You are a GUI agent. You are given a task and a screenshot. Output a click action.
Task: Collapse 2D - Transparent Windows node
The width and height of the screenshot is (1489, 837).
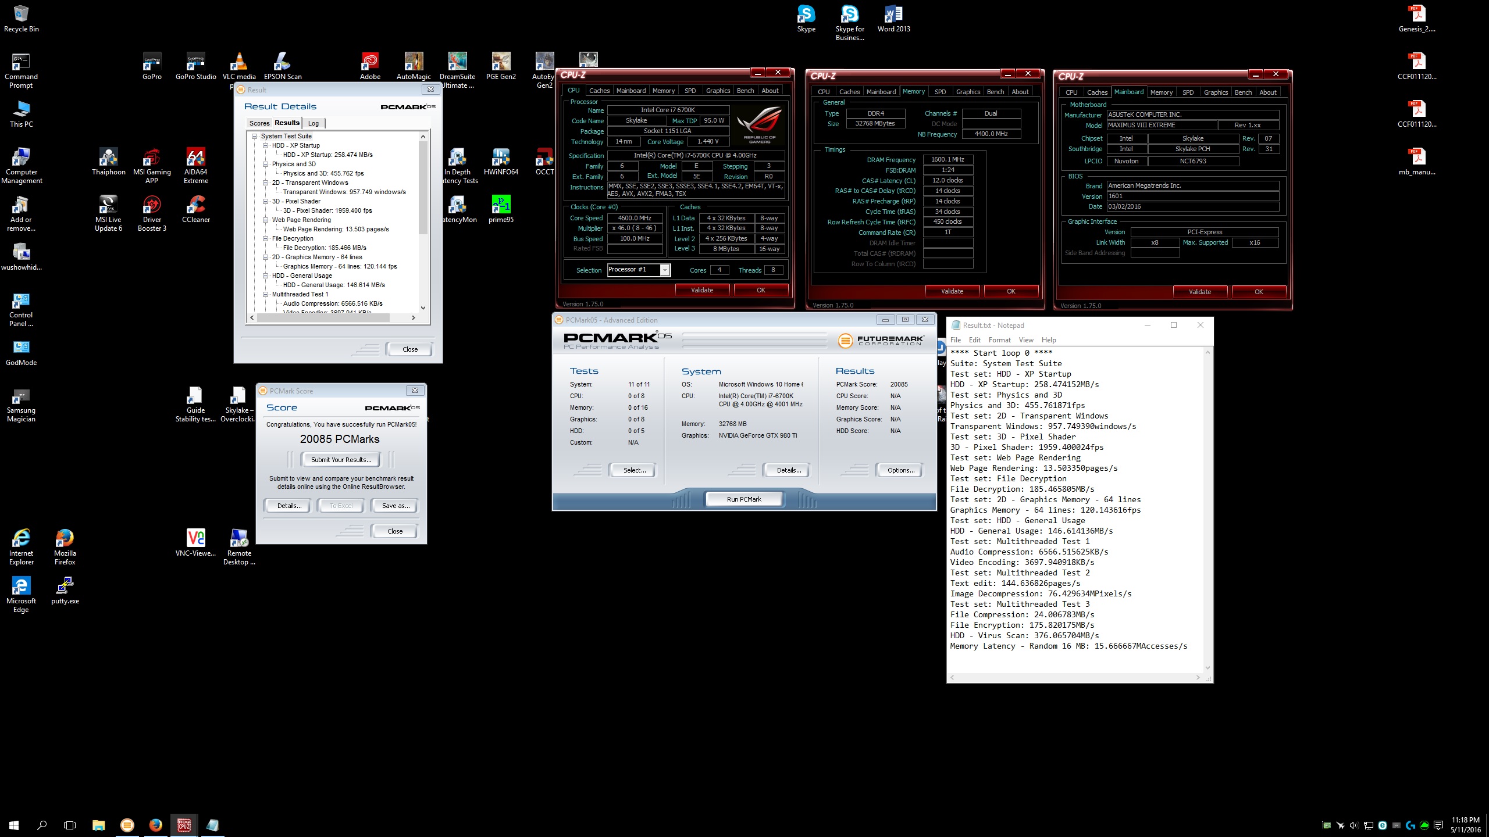265,183
